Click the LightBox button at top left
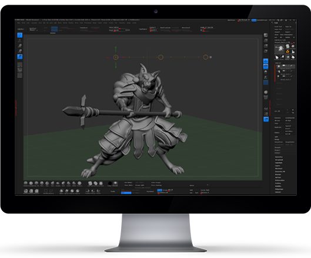 pyautogui.click(x=21, y=29)
